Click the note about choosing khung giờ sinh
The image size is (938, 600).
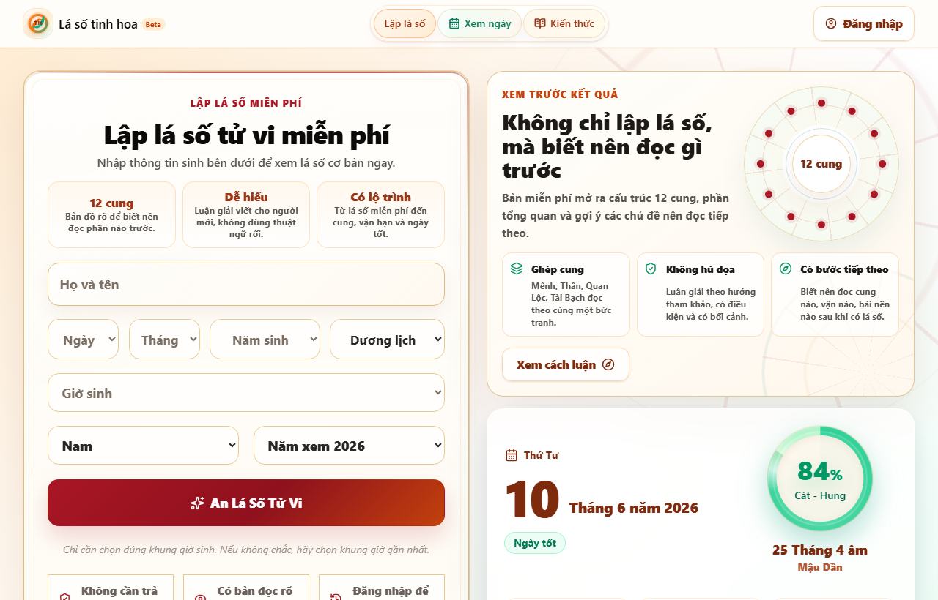[x=246, y=550]
